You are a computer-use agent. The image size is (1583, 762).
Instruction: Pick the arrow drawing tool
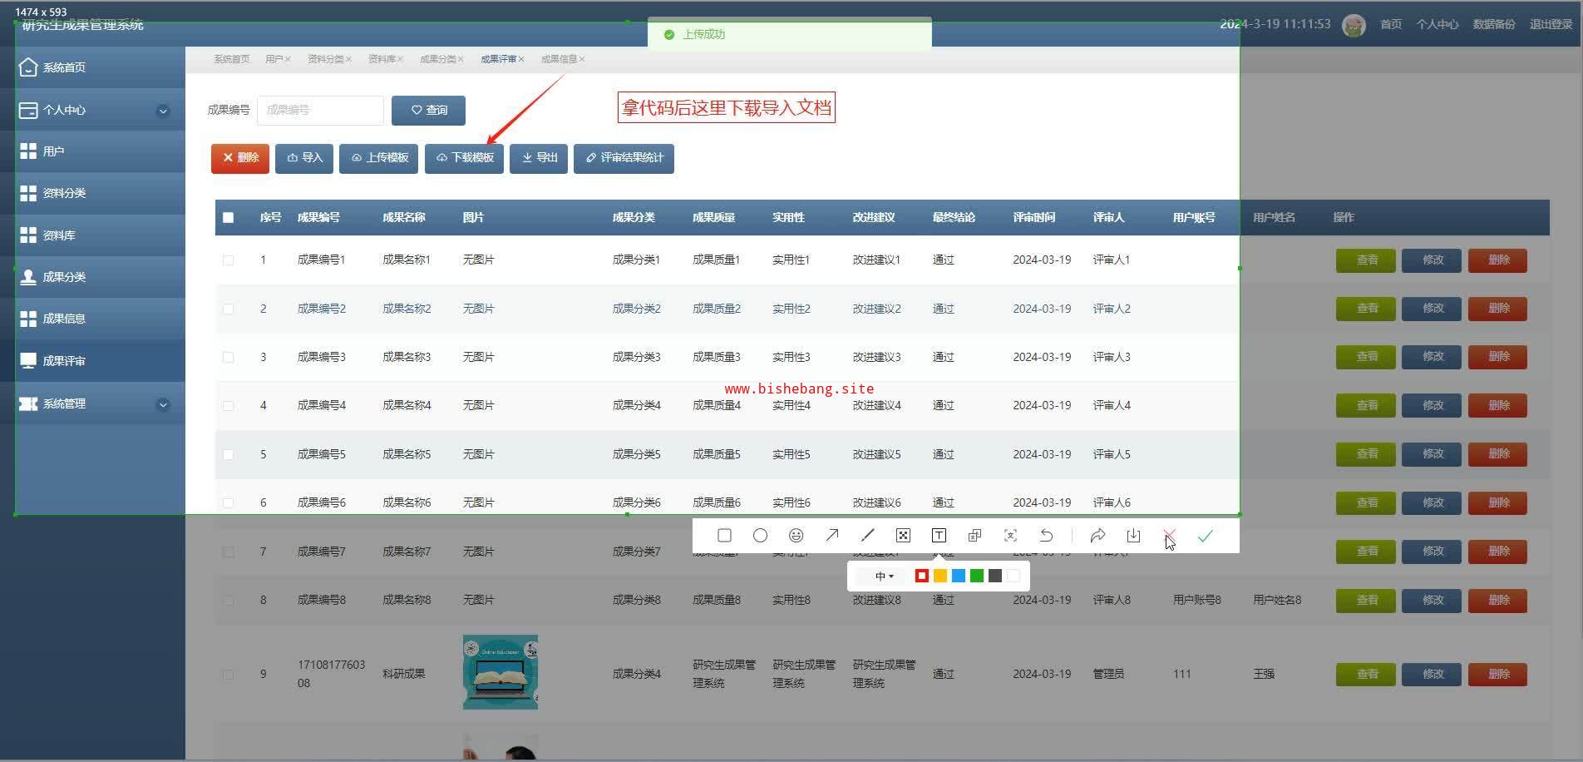(831, 536)
